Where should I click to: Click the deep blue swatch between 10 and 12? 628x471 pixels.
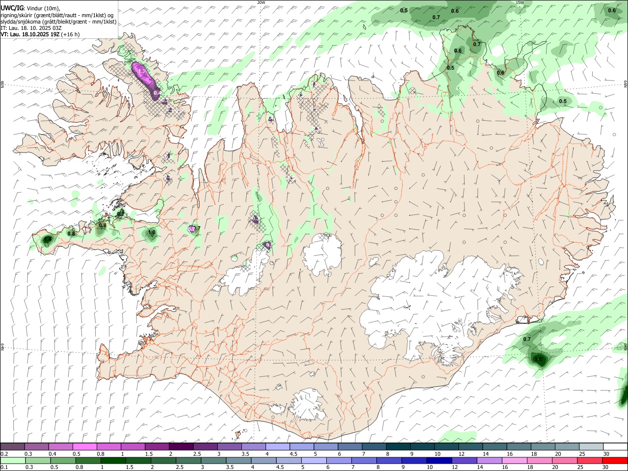point(438,460)
